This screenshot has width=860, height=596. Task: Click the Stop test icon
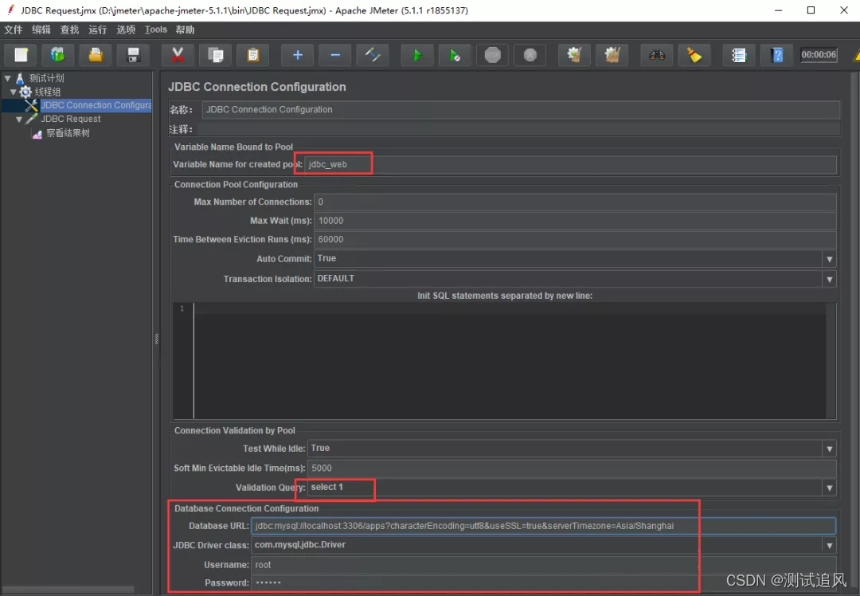click(x=493, y=55)
